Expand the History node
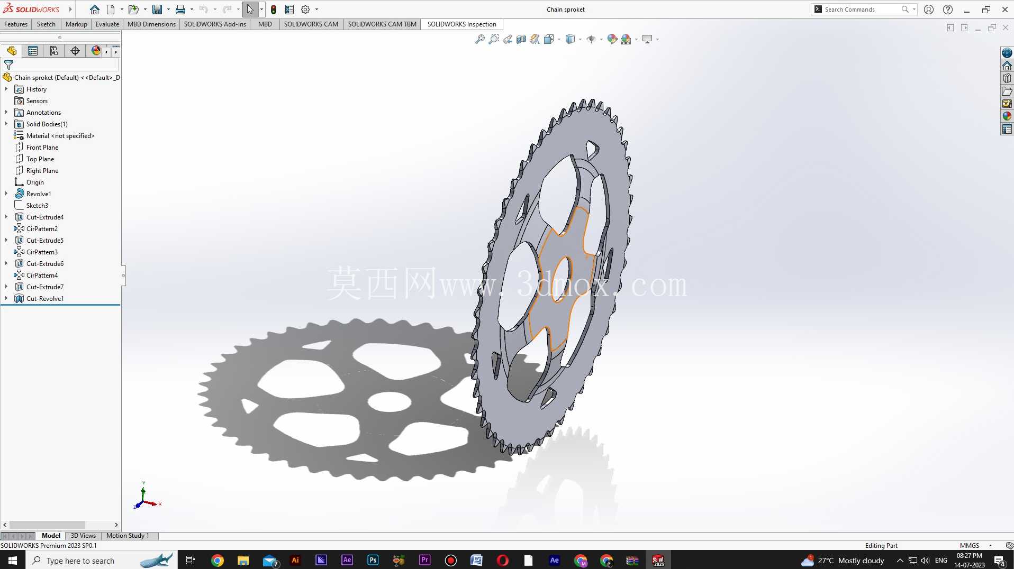Image resolution: width=1014 pixels, height=569 pixels. point(6,89)
